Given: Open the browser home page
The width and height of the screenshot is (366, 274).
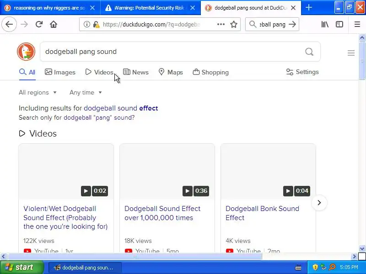Looking at the screenshot, I should (54, 24).
